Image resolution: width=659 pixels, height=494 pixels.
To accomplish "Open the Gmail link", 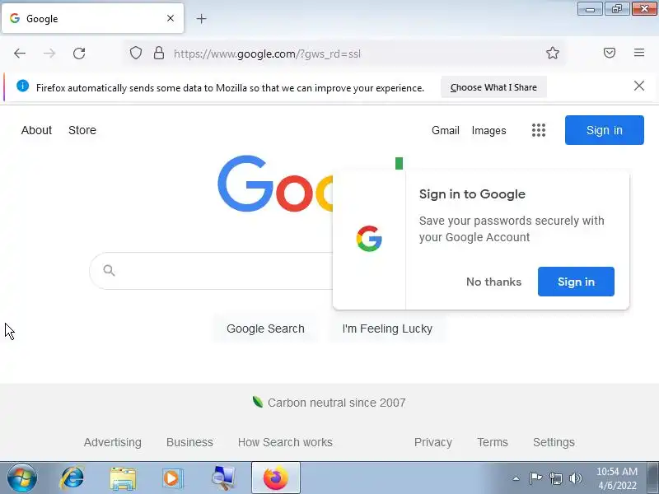I will [x=445, y=130].
